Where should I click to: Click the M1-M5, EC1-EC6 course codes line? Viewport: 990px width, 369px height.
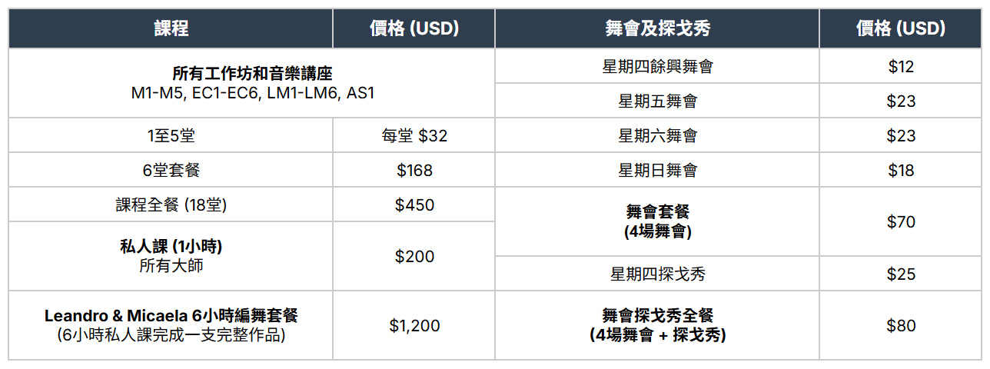click(x=252, y=93)
